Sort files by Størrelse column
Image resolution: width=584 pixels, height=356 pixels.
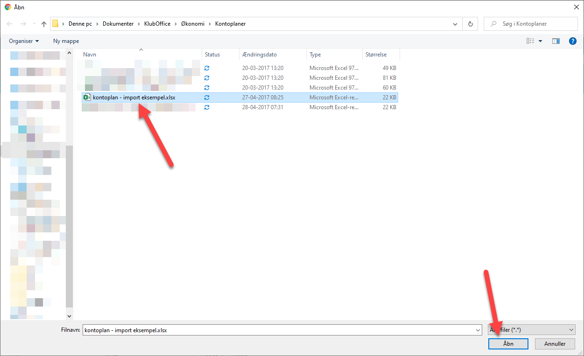pos(376,55)
